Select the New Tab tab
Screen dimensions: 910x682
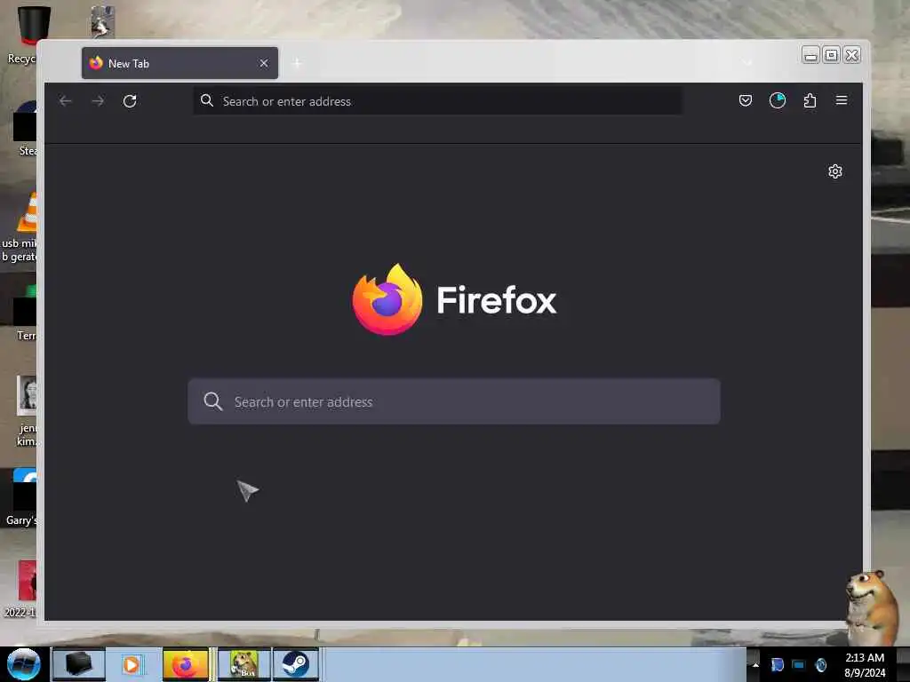click(180, 63)
